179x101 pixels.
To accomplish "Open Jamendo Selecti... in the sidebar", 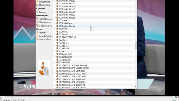I will point(44,36).
